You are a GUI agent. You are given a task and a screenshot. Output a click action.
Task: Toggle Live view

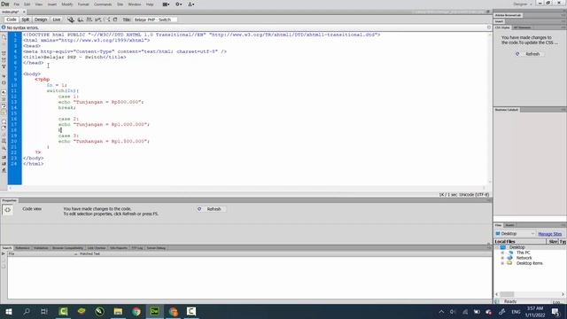[57, 19]
